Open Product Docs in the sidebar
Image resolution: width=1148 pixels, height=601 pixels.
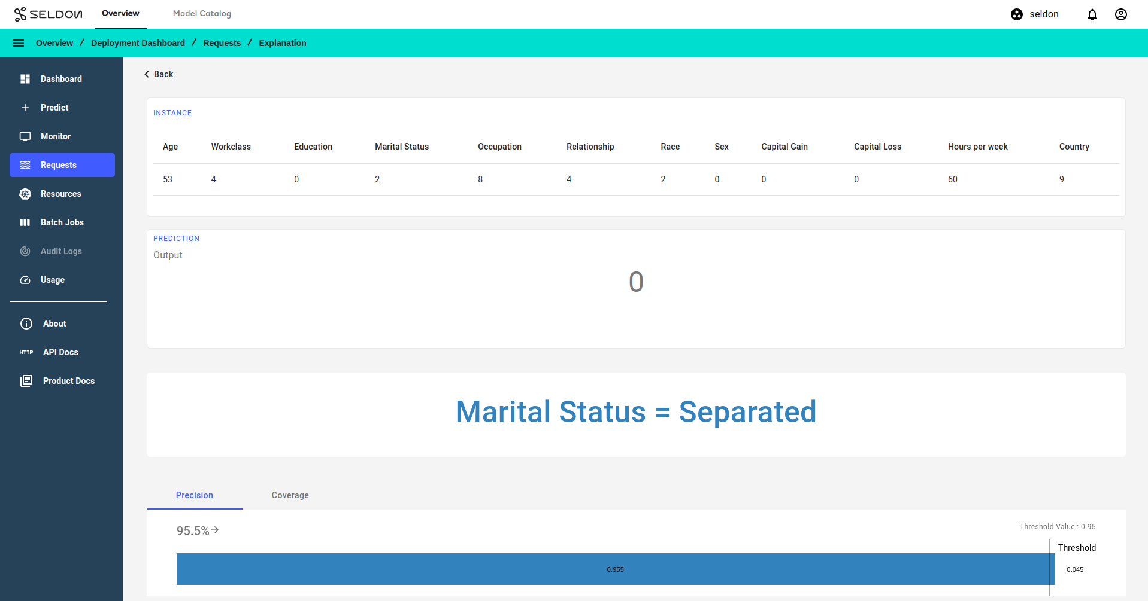tap(62, 381)
